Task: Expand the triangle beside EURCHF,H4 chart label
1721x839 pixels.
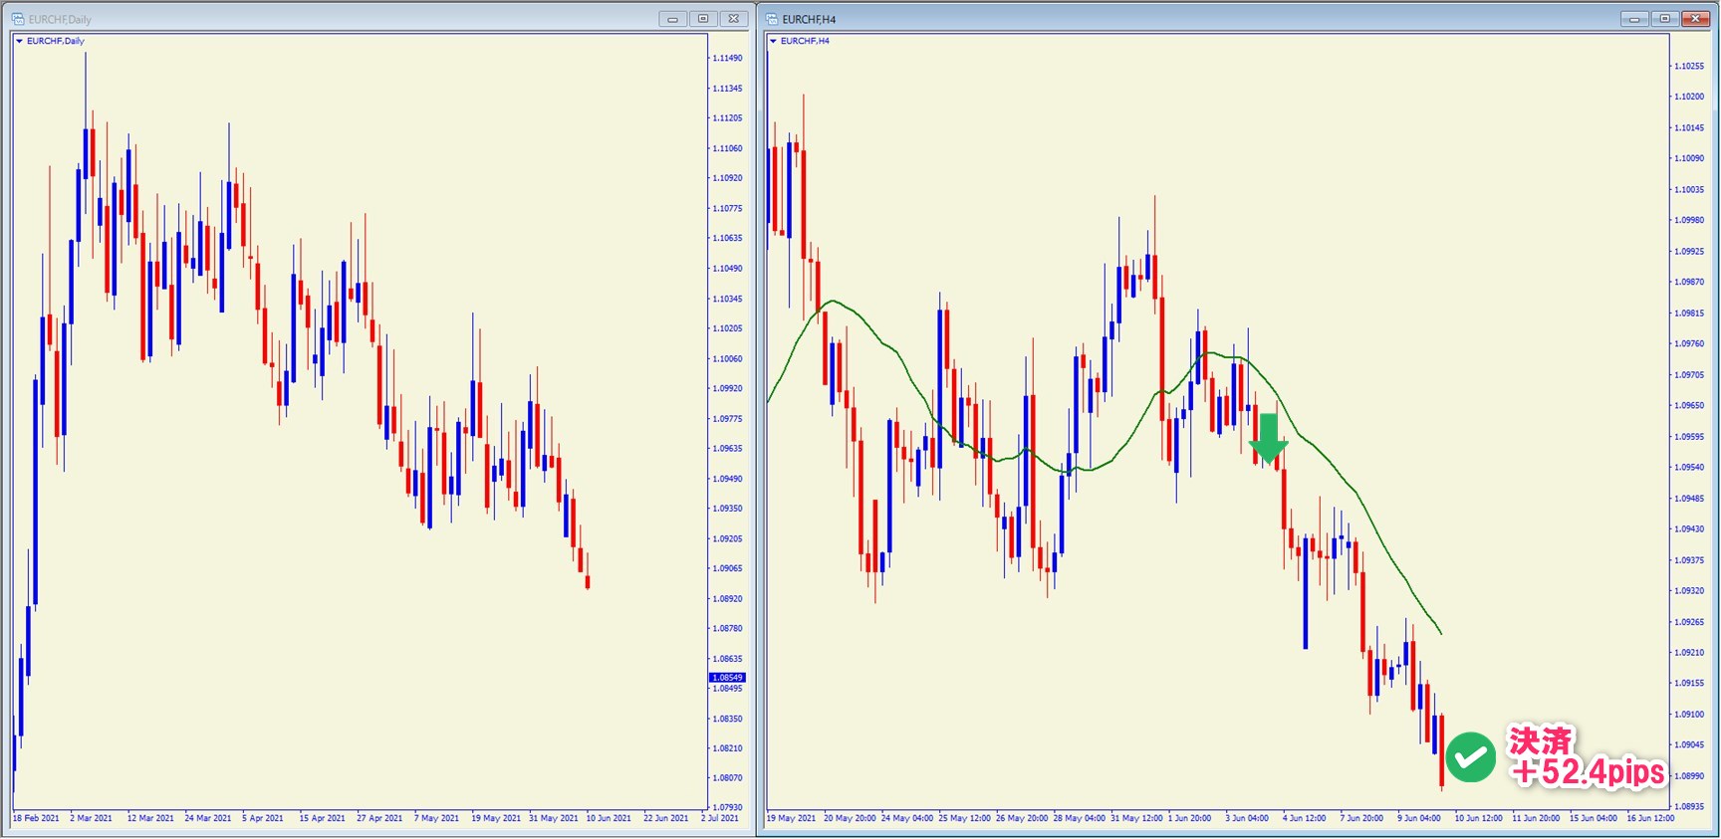Action: click(773, 41)
